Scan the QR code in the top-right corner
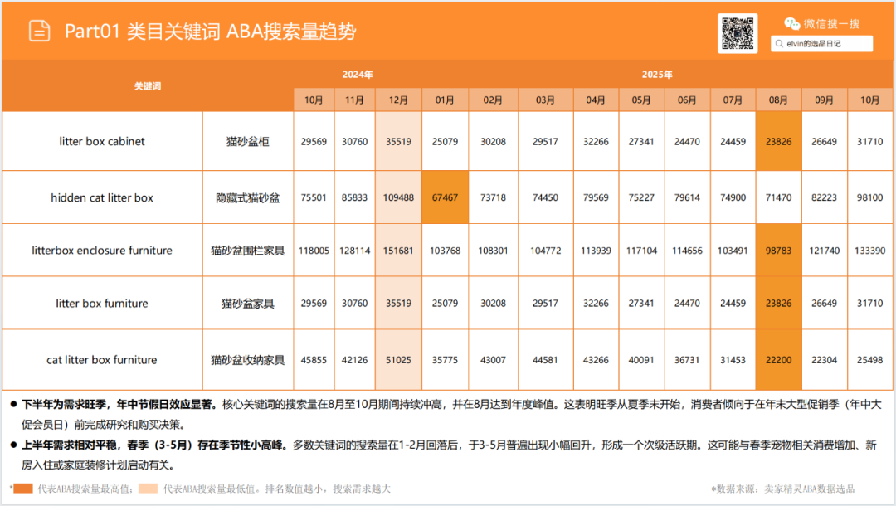896x506 pixels. pos(738,34)
